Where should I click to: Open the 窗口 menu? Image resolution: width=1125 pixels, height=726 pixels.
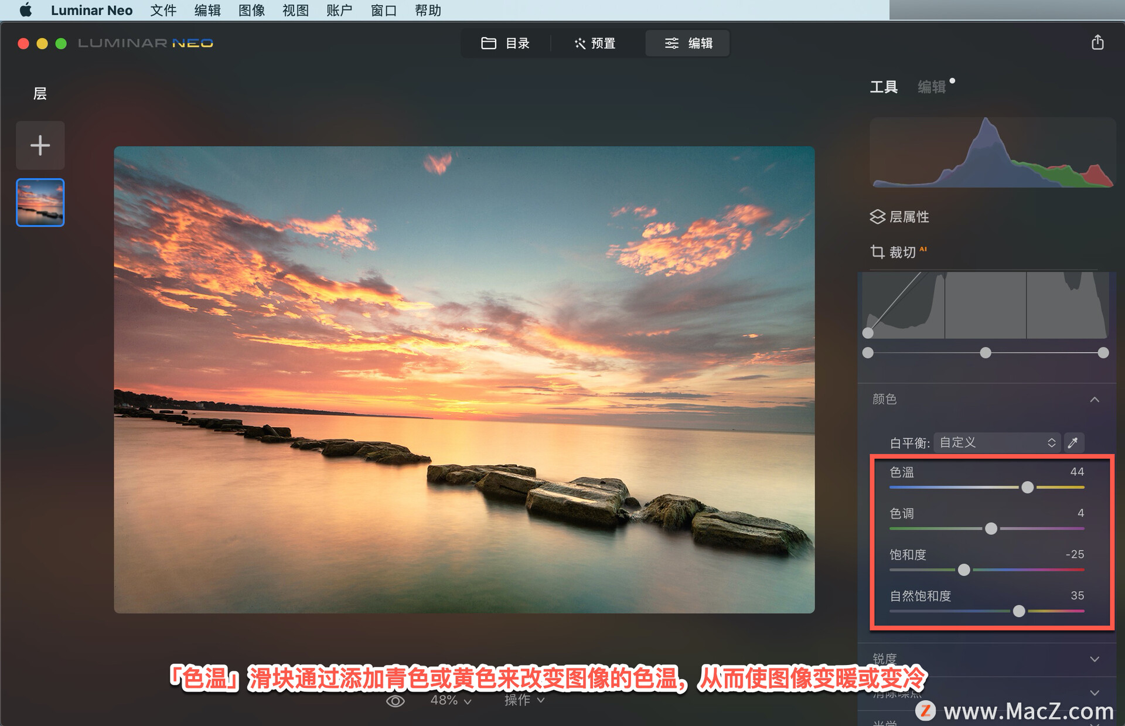click(384, 10)
